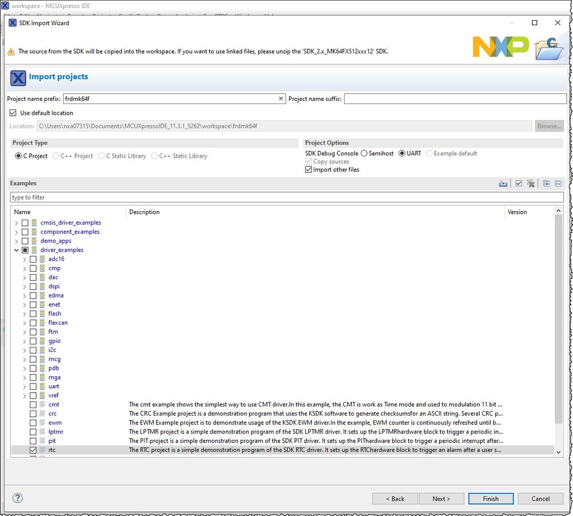The height and width of the screenshot is (516, 573).
Task: Click the SDK Import Wizard title icon
Action: pos(13,22)
